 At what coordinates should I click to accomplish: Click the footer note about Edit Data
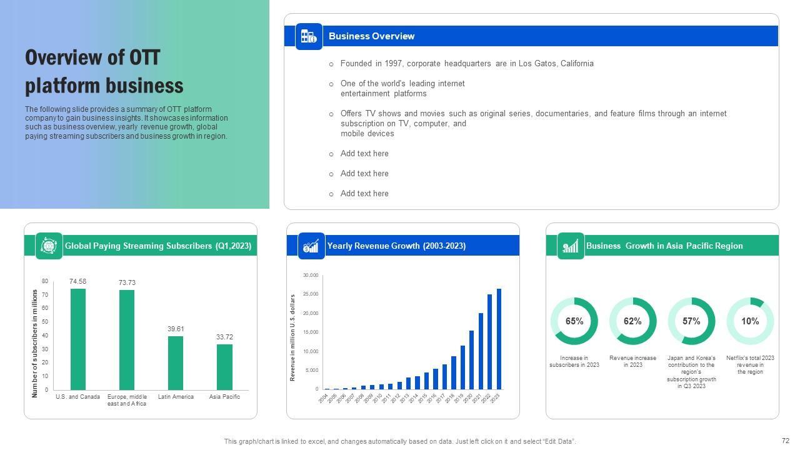(400, 441)
